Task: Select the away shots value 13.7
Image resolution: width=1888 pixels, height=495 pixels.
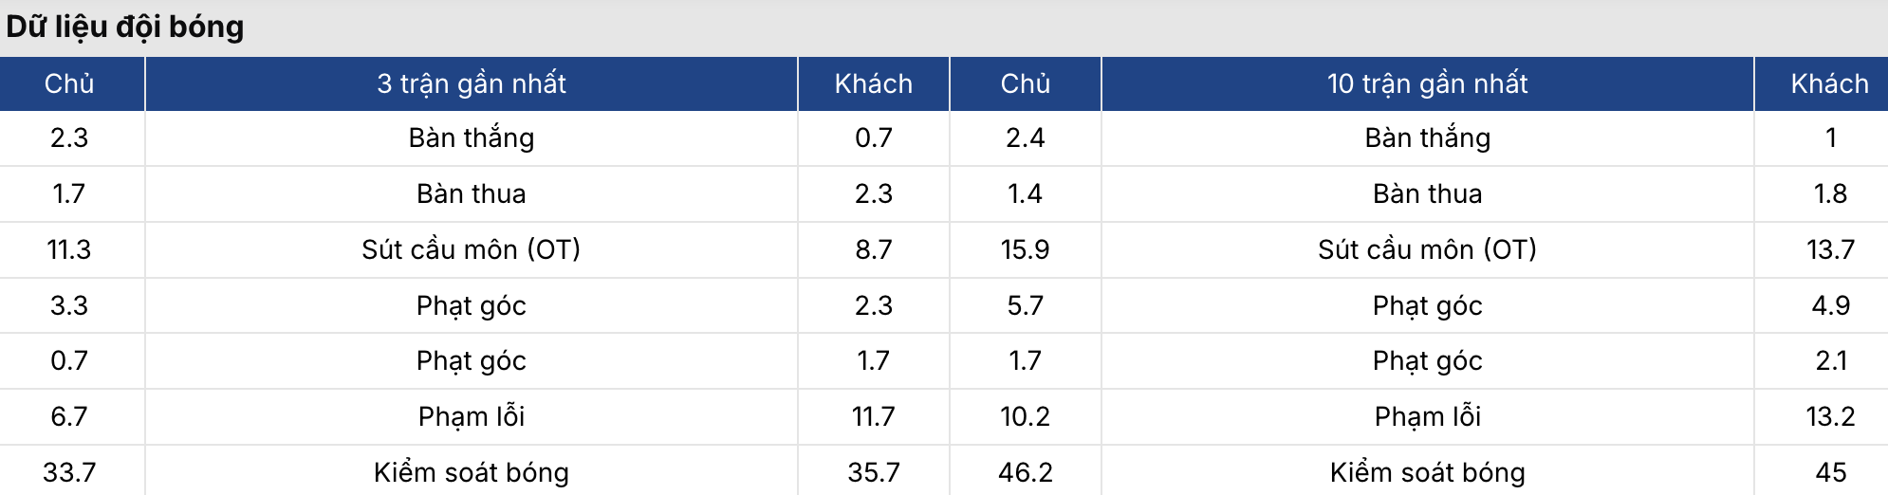Action: [1830, 249]
